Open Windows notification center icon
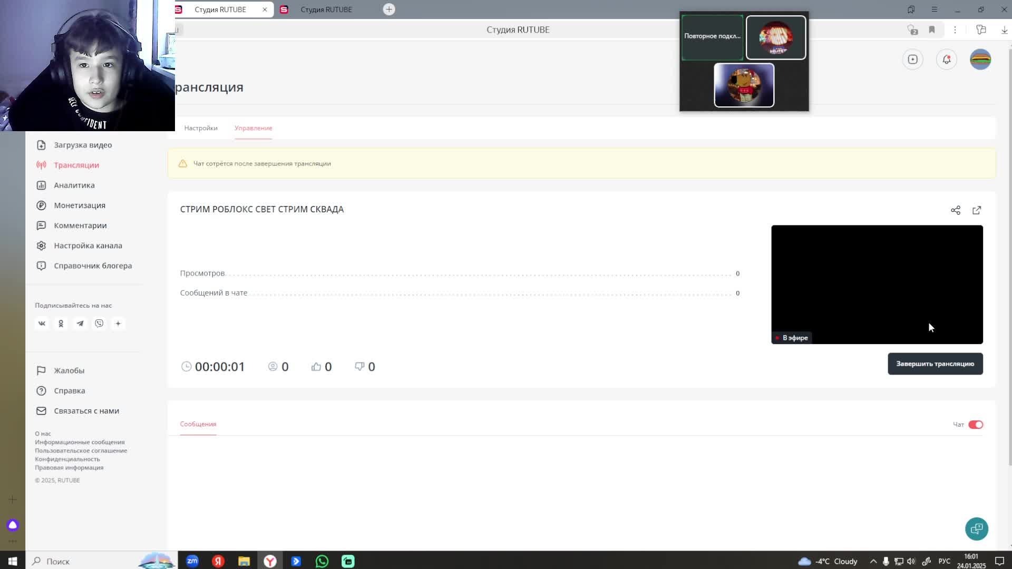This screenshot has width=1012, height=569. pyautogui.click(x=999, y=561)
